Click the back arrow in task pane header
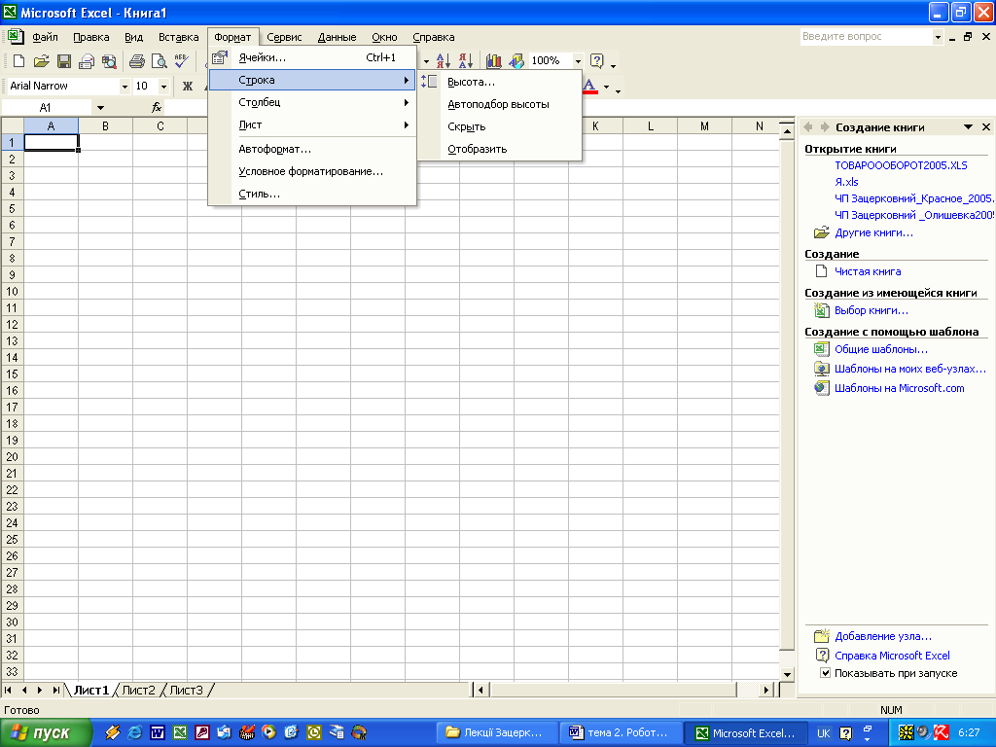Screen dimensions: 996x747 click(808, 127)
